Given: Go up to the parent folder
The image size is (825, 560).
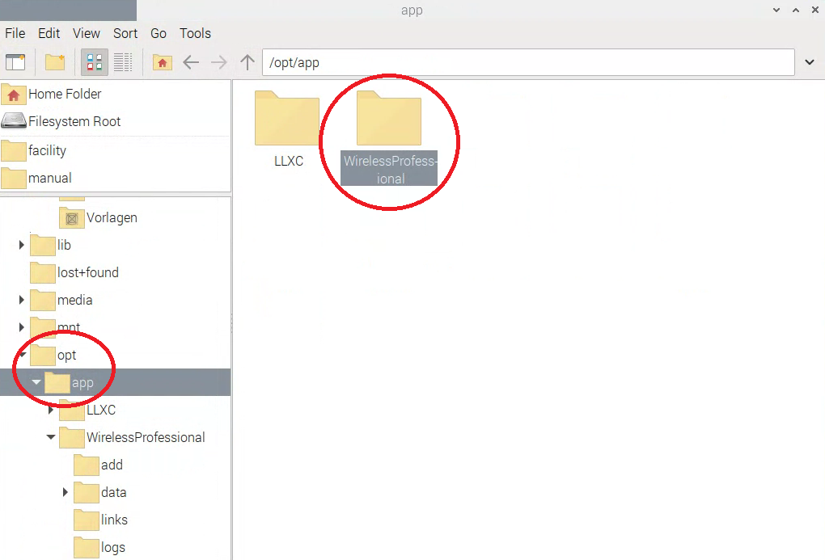Looking at the screenshot, I should (x=247, y=62).
